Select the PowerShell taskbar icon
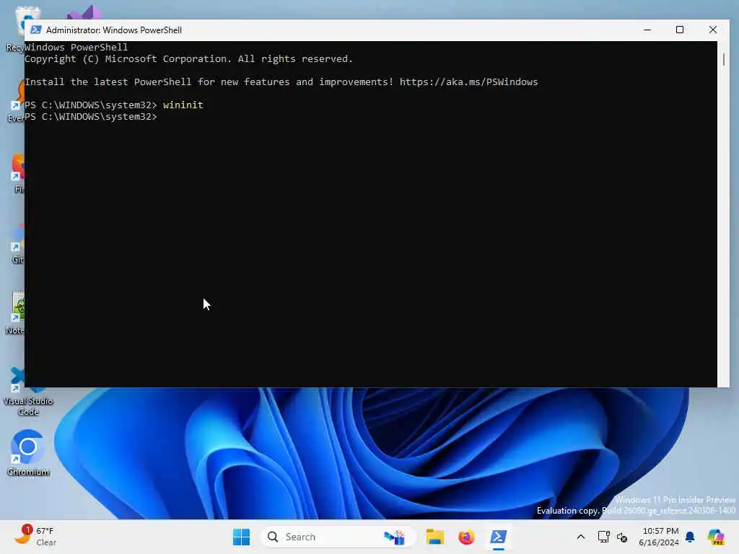The height and width of the screenshot is (554, 739). tap(498, 537)
